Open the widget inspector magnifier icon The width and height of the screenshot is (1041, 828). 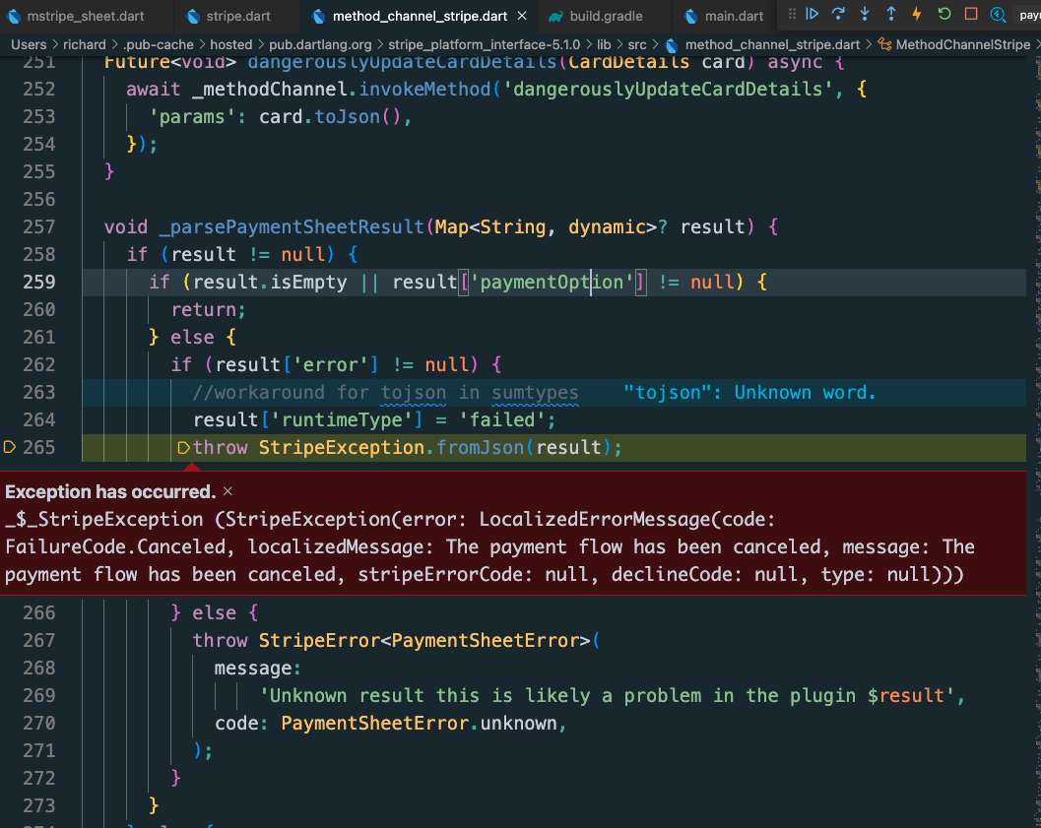tap(998, 15)
